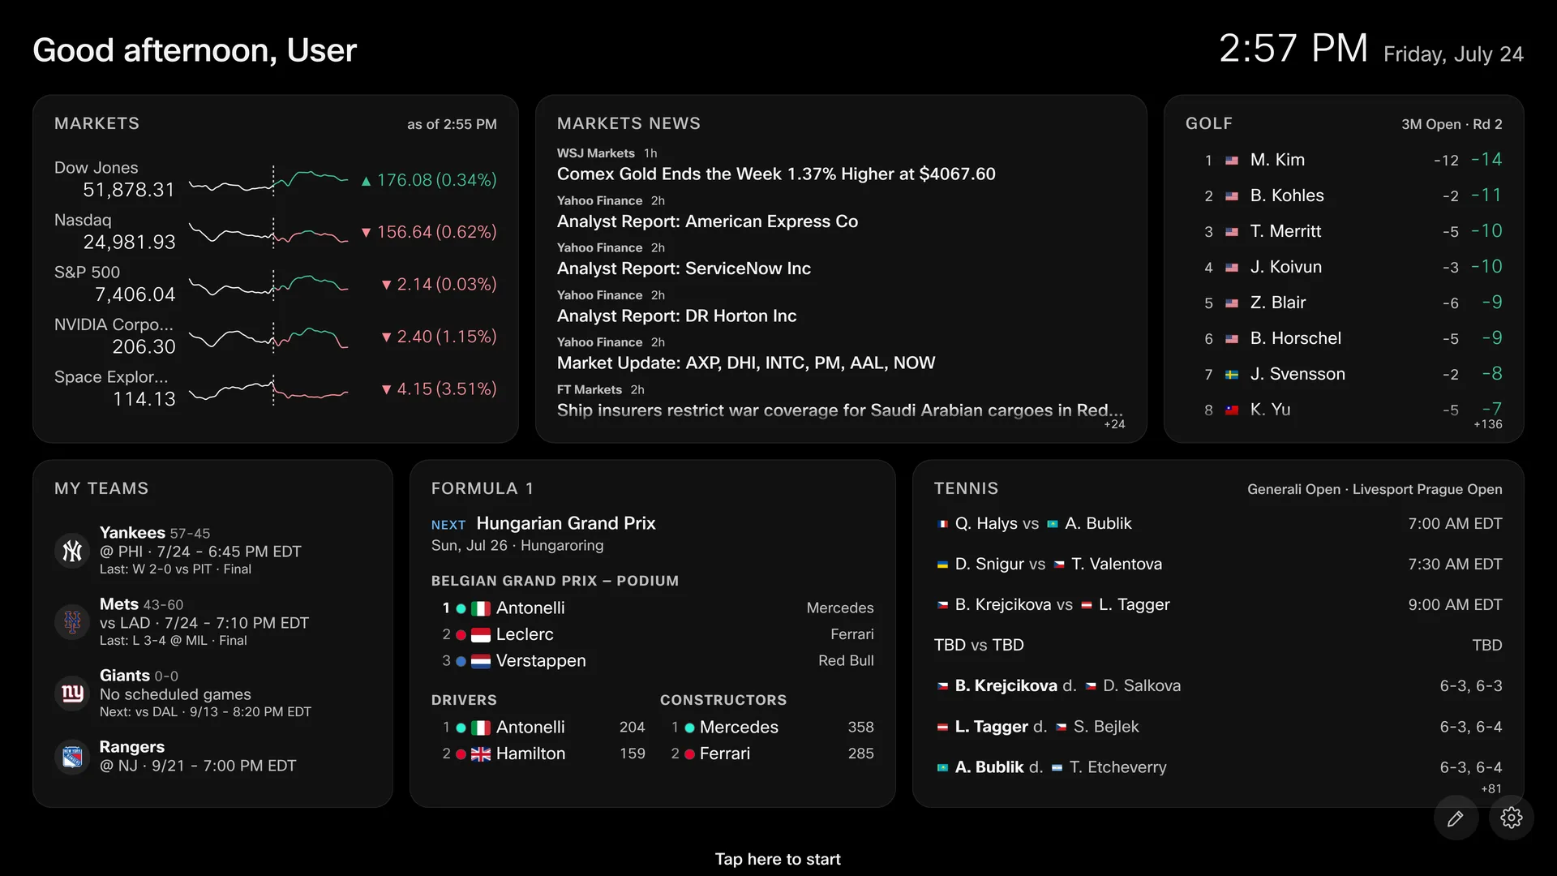Select the MARKETS panel header

pyautogui.click(x=97, y=123)
